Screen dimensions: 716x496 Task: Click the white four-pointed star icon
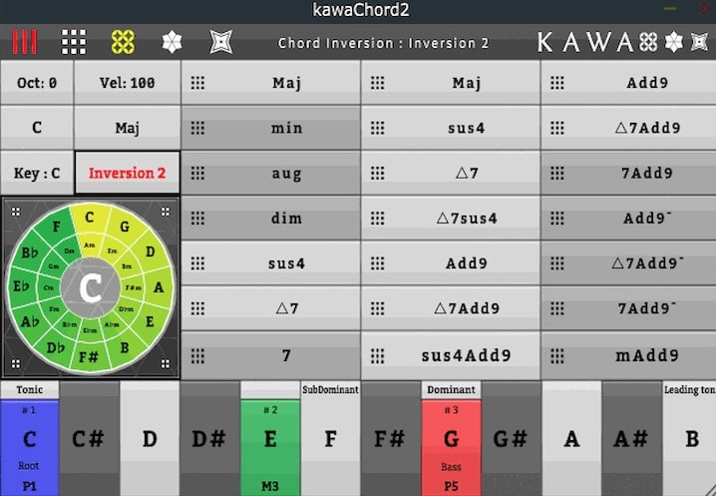click(x=220, y=42)
